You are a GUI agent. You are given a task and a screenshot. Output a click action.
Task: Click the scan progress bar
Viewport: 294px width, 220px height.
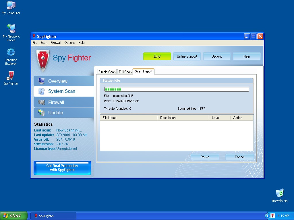[x=176, y=89]
